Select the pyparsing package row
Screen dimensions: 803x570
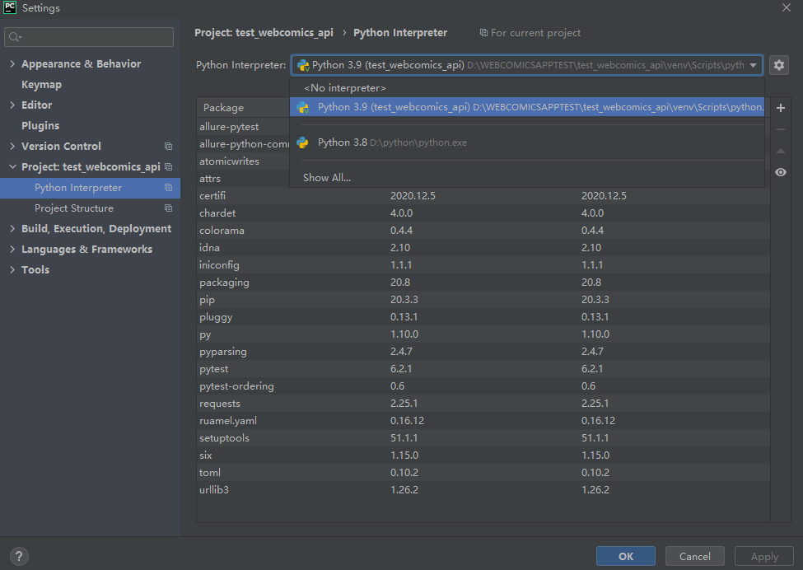[483, 352]
